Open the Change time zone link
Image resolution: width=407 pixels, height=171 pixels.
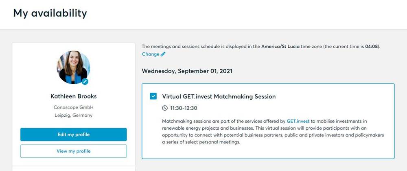point(151,54)
